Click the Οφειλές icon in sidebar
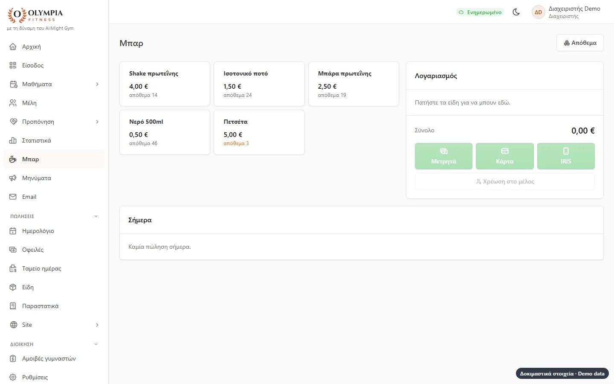The image size is (614, 384). pyautogui.click(x=13, y=250)
